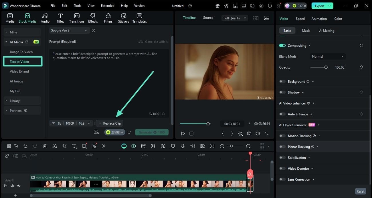
Task: Click the Opacity slider handle
Action: click(x=326, y=67)
